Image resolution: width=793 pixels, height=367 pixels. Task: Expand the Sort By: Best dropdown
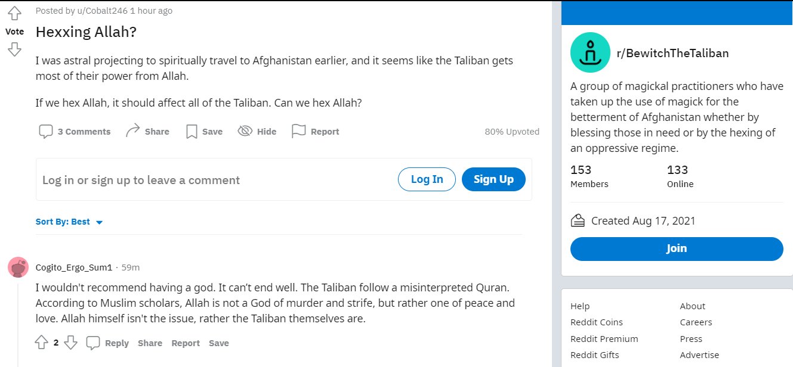[x=69, y=222]
